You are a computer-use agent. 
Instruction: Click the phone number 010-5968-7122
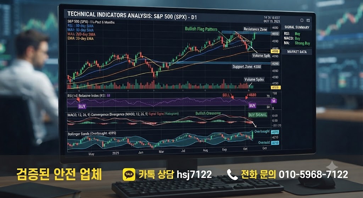point(313,174)
